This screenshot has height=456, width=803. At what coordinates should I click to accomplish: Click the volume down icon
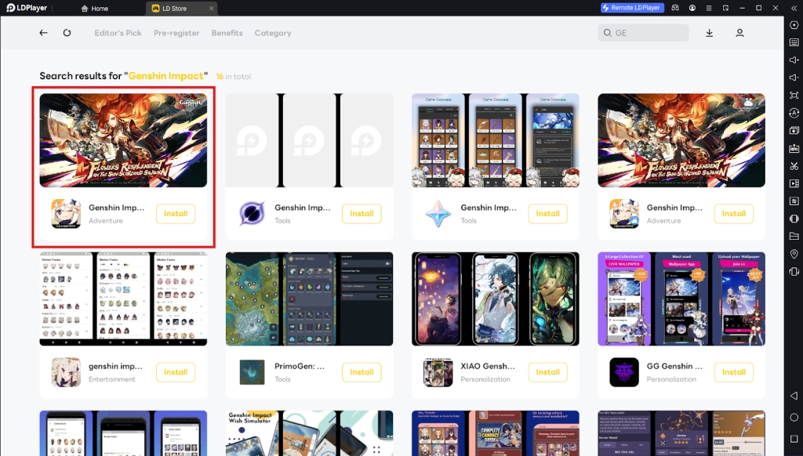(x=794, y=78)
